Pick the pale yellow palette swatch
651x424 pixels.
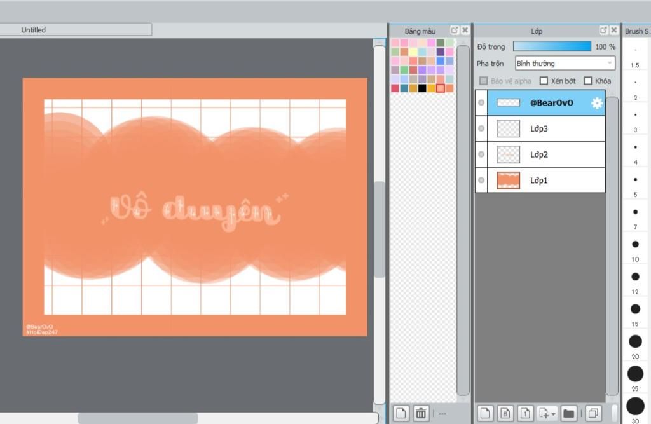413,52
